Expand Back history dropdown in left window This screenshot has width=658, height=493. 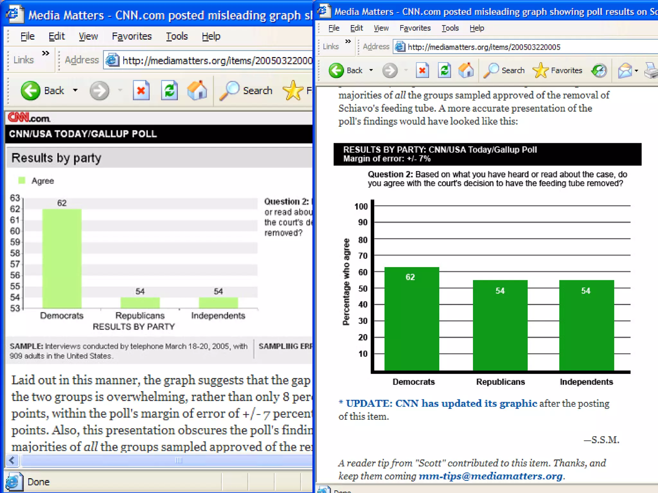pyautogui.click(x=75, y=91)
